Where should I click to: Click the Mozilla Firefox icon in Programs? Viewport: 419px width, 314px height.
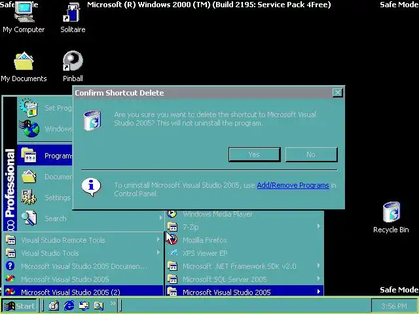[x=172, y=239]
